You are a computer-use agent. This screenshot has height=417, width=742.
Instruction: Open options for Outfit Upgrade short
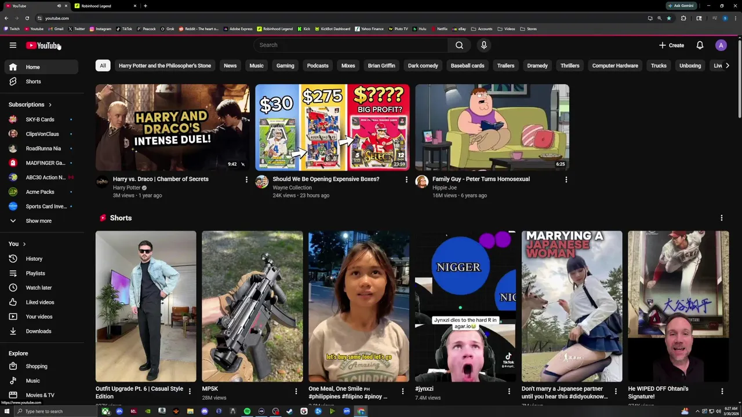pos(190,392)
